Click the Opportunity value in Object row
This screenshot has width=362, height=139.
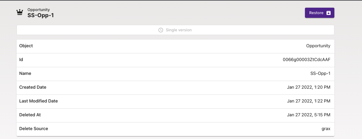[318, 46]
